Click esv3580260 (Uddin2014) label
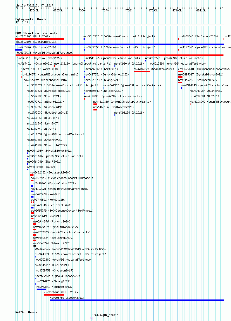 click(61, 292)
